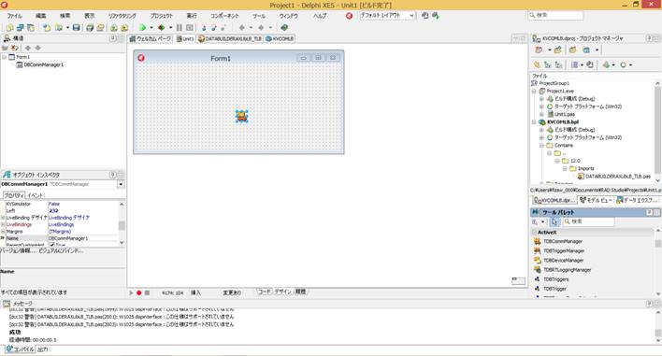Click the Pause icon in the toolbar
The image size is (662, 356).
pyautogui.click(x=179, y=27)
